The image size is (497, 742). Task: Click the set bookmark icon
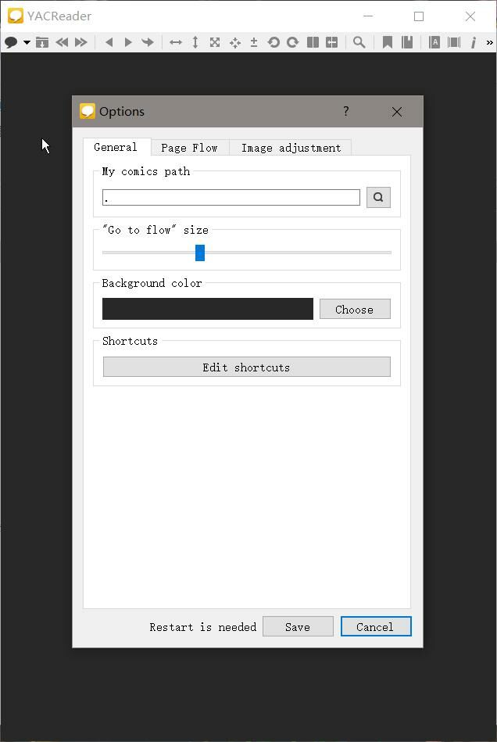tap(387, 42)
